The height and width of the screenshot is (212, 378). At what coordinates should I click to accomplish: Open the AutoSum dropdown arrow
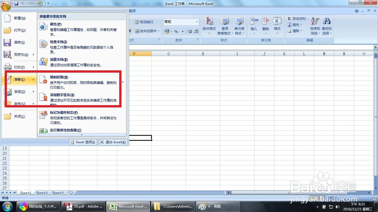308,18
